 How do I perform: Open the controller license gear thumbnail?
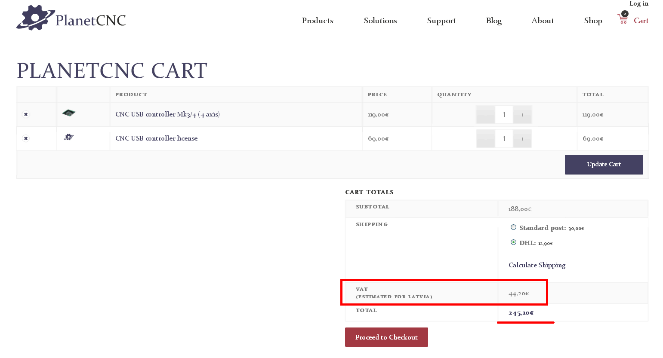click(x=69, y=137)
